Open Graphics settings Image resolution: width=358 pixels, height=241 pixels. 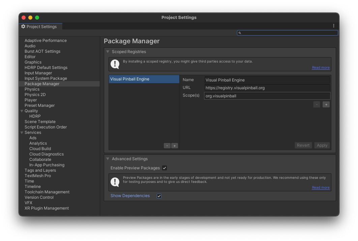(x=33, y=62)
